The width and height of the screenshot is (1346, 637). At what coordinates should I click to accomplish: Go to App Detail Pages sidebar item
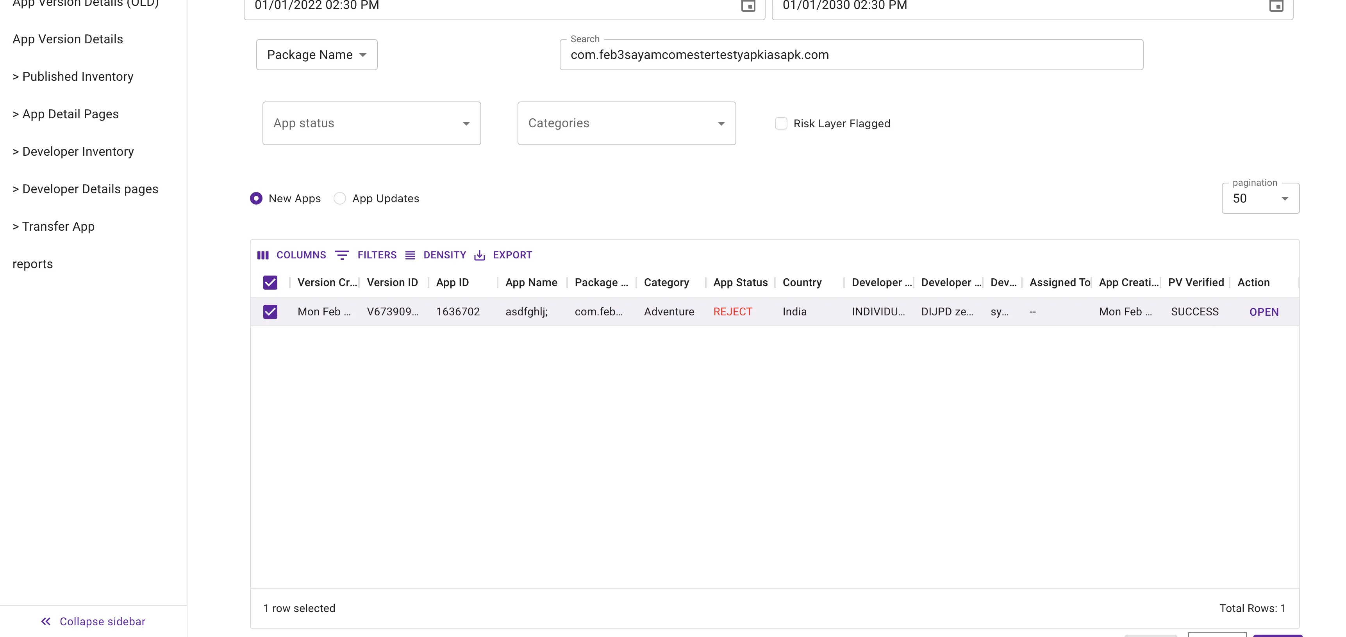coord(66,114)
